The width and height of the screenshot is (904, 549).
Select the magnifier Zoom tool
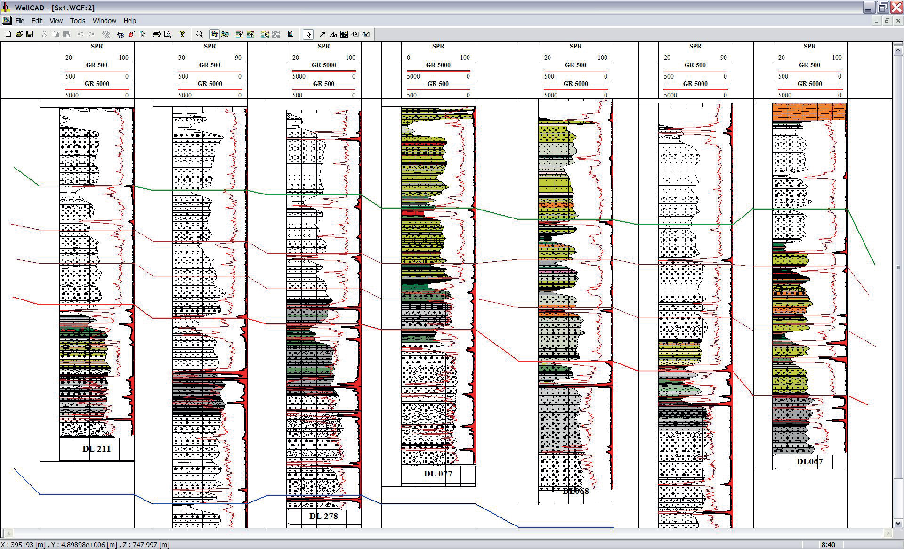click(199, 34)
